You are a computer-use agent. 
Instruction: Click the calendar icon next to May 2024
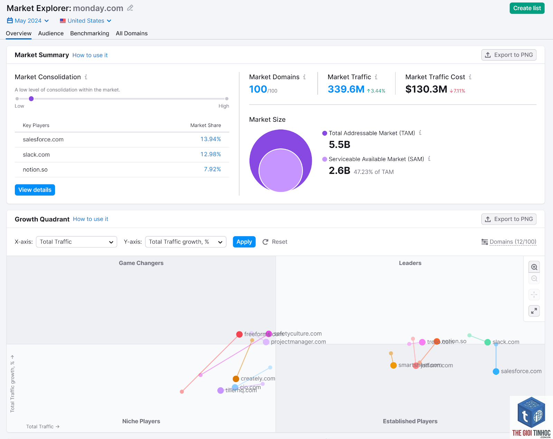[x=10, y=21]
